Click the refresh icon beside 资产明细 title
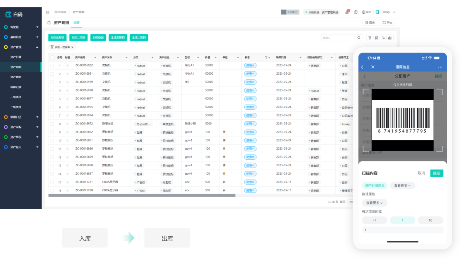The image size is (473, 266). click(x=49, y=23)
